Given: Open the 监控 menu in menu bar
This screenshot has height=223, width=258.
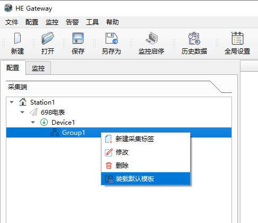Looking at the screenshot, I should click(52, 22).
